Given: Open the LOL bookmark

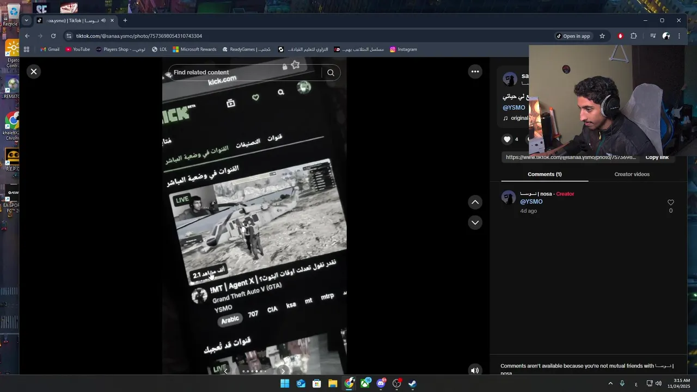Looking at the screenshot, I should (x=160, y=50).
